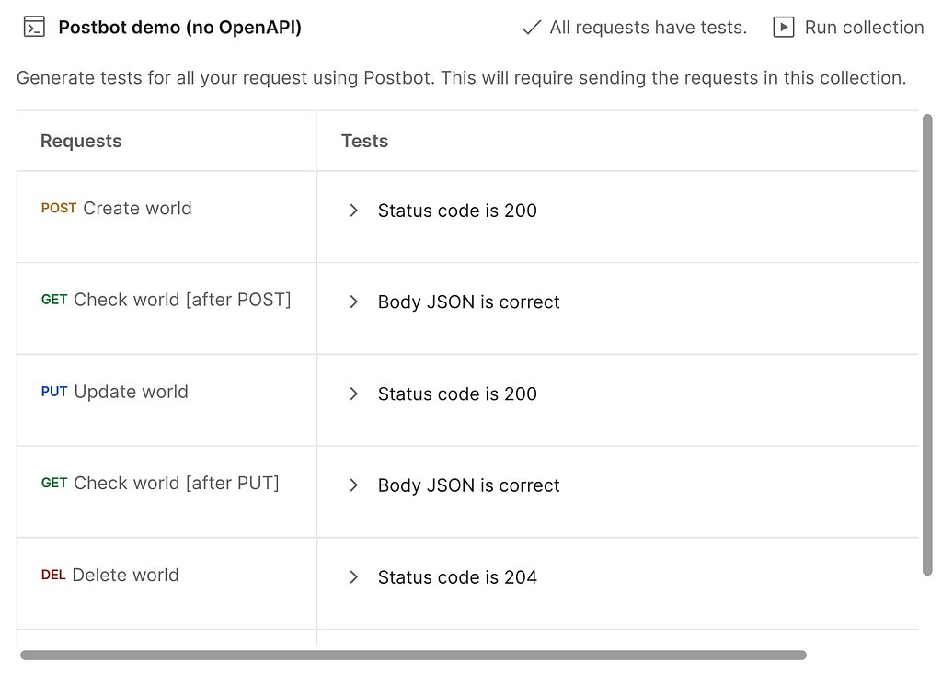Expand the Create world status code test
The width and height of the screenshot is (942, 673).
354,211
